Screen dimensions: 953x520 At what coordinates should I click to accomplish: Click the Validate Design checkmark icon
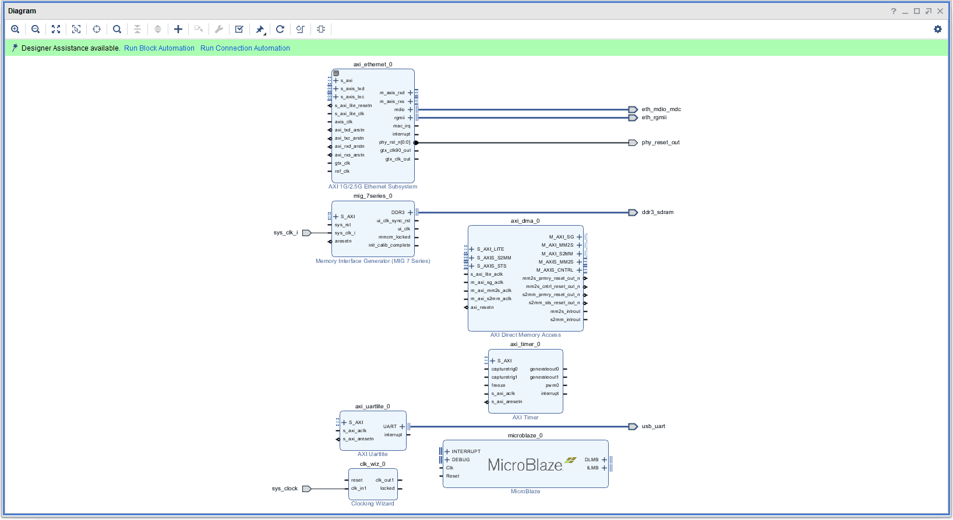point(239,29)
